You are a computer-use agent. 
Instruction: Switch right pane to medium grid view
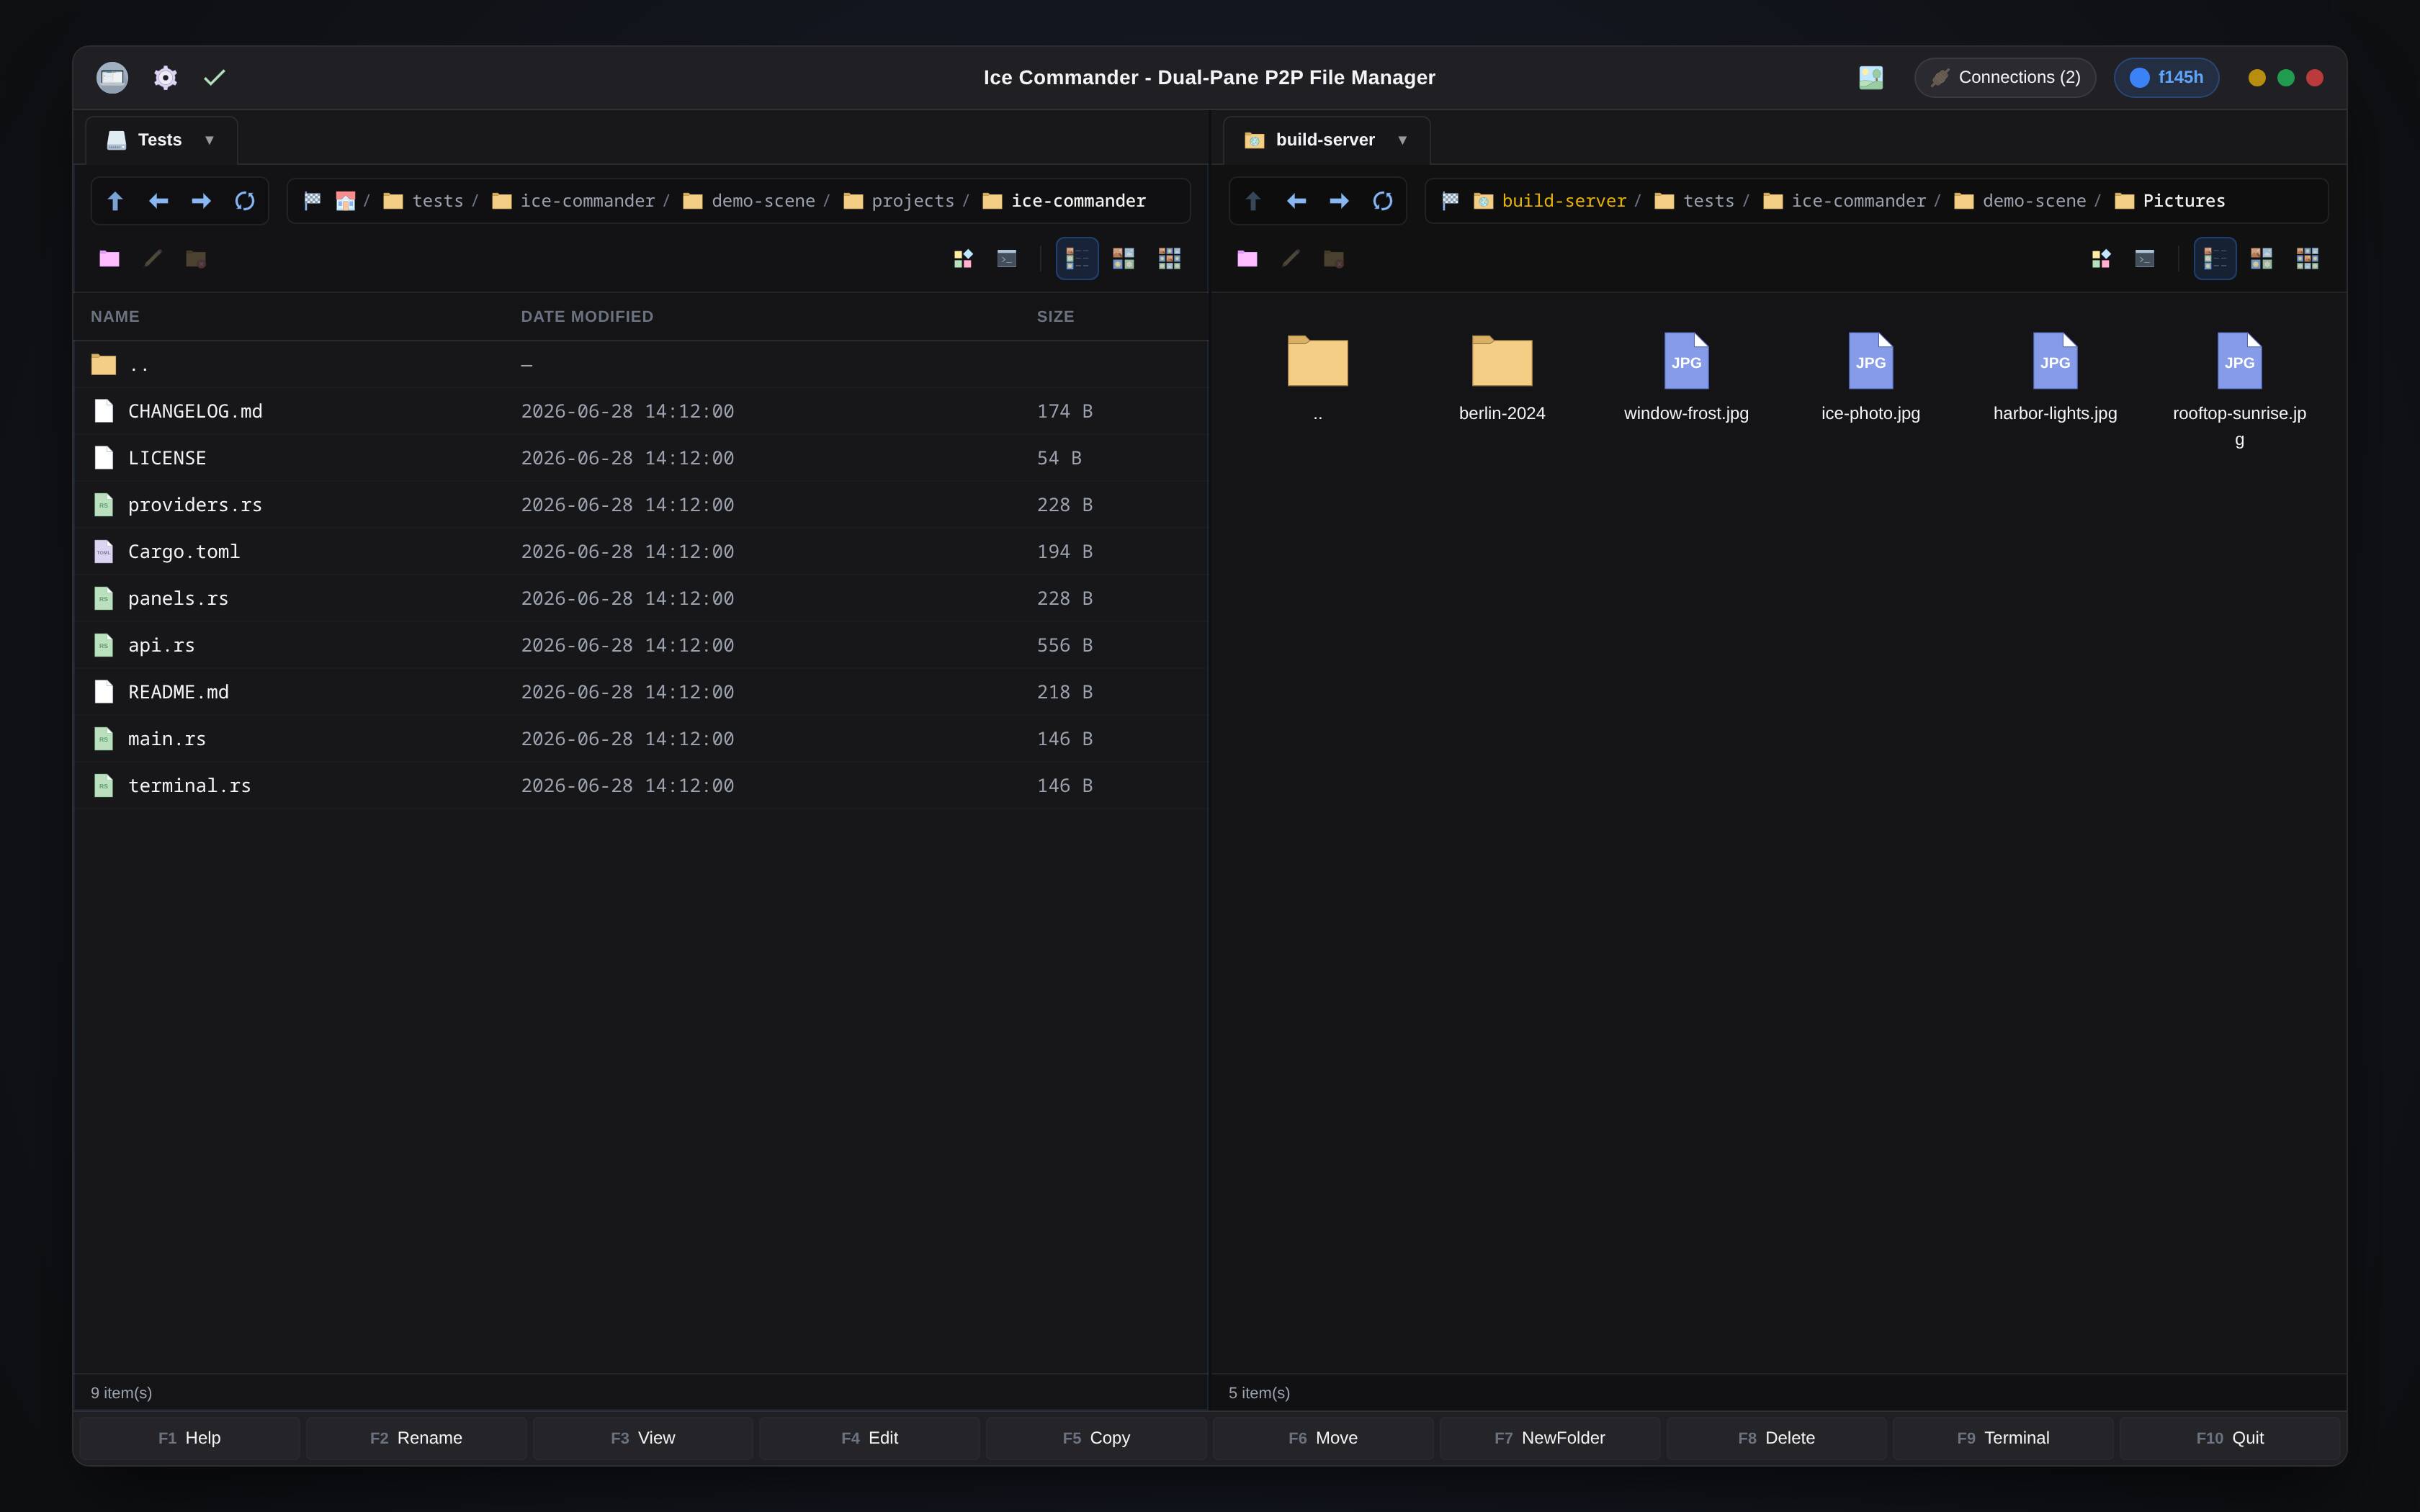pyautogui.click(x=2261, y=259)
